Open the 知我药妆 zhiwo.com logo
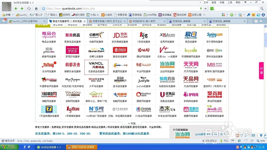Image resolution: width=267 pixels, height=150 pixels. 167,80
